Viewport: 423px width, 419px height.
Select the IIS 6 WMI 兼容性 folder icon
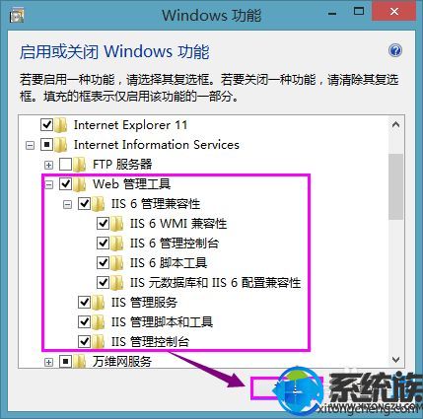tap(117, 224)
